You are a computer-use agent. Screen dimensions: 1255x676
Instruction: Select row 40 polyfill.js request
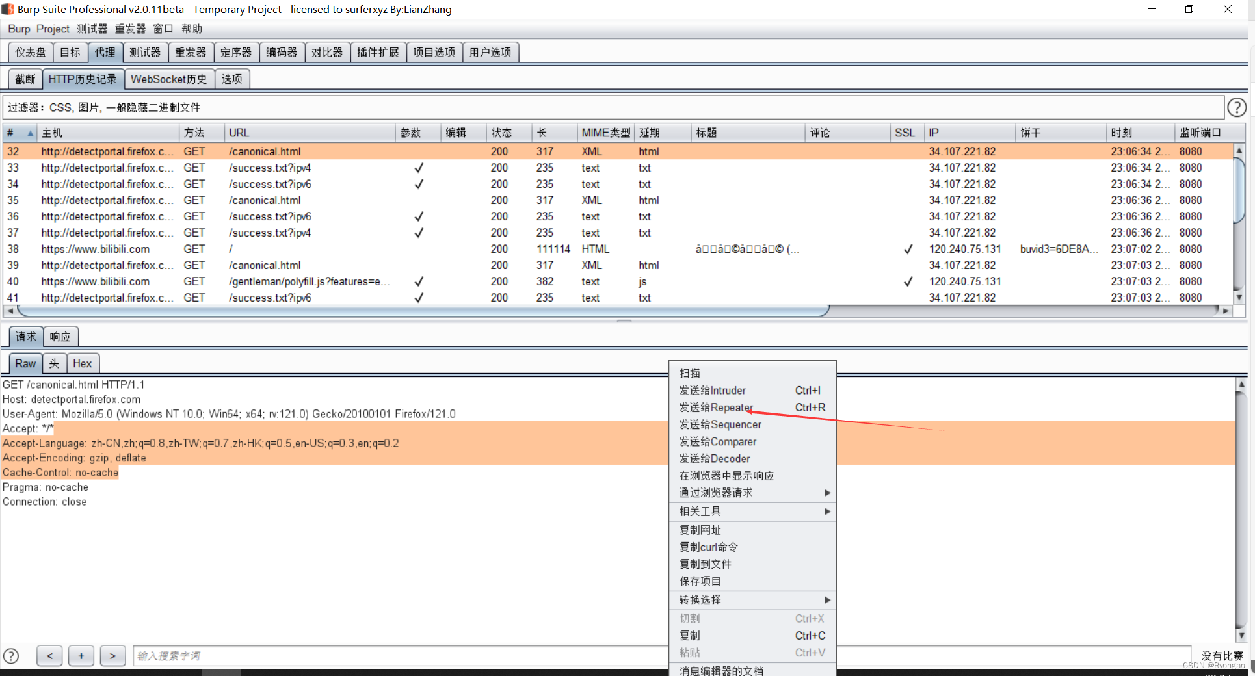[618, 281]
